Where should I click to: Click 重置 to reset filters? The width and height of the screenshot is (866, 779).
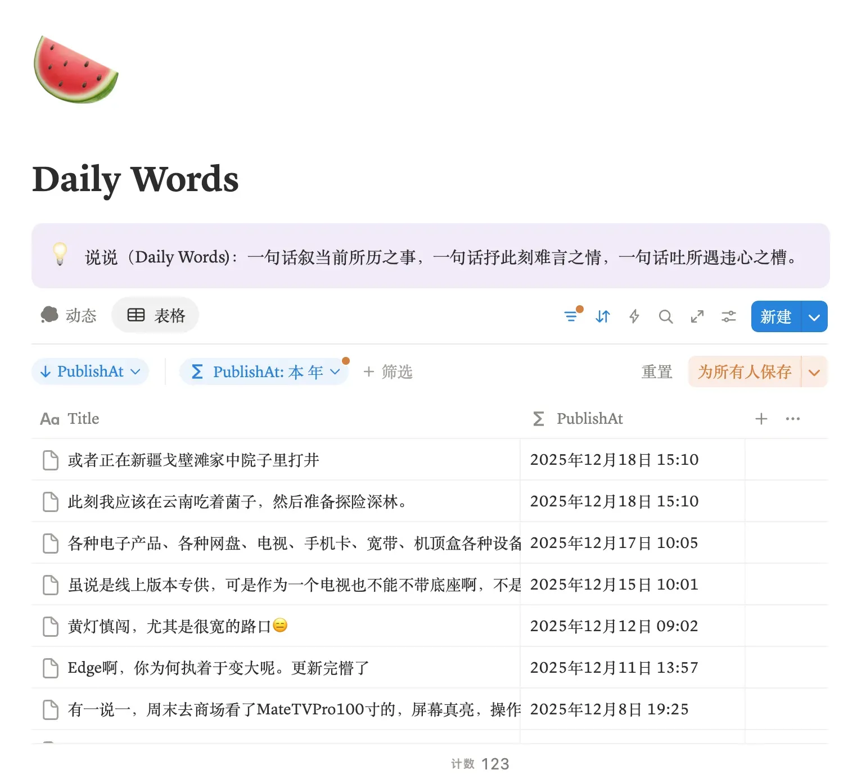pos(657,372)
